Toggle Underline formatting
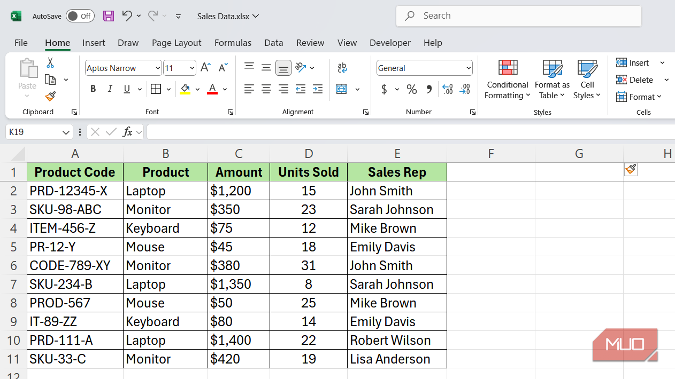This screenshot has width=675, height=379. 127,89
